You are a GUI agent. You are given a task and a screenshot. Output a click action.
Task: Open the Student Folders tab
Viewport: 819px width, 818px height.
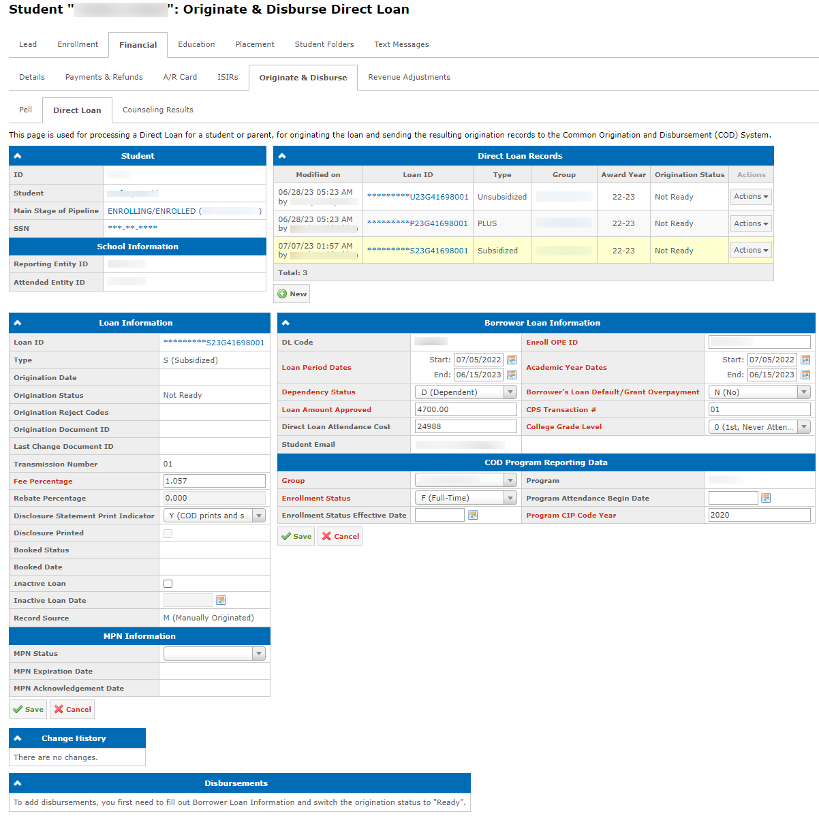(324, 44)
